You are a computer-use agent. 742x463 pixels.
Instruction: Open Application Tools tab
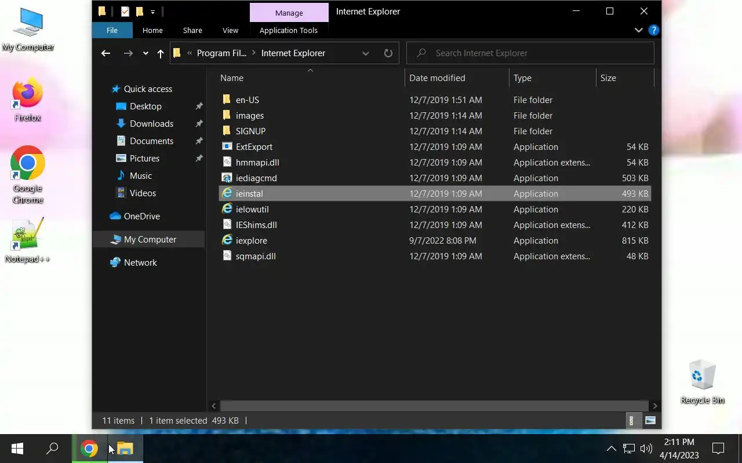tap(289, 30)
